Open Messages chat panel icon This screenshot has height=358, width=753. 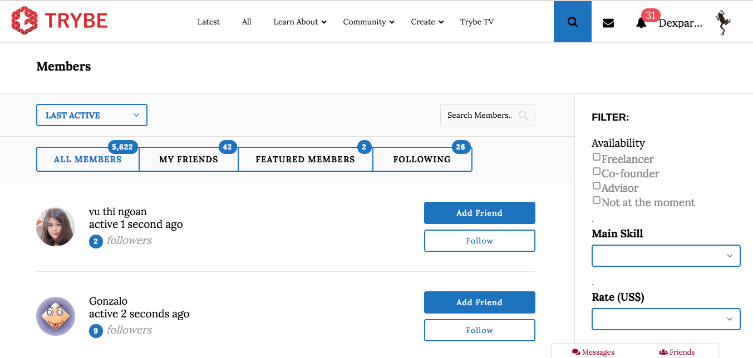pyautogui.click(x=577, y=352)
